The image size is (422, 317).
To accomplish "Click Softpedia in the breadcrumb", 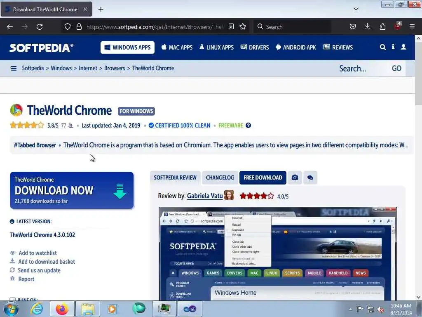I will [33, 68].
